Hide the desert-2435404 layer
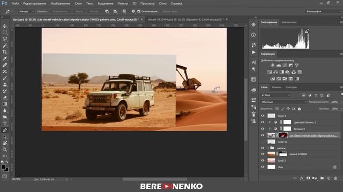The height and width of the screenshot is (192, 343). coord(263,154)
